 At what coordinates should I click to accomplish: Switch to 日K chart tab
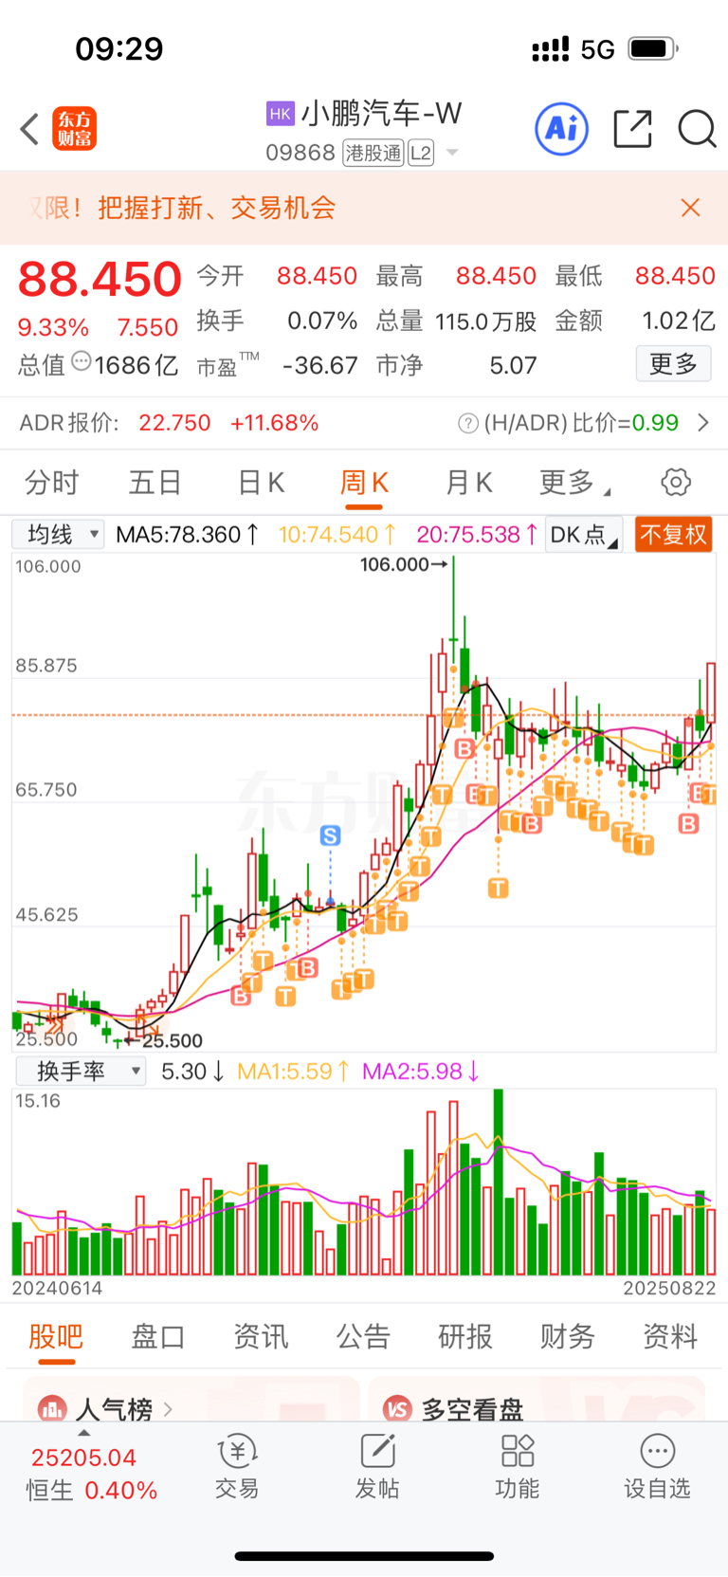(261, 483)
